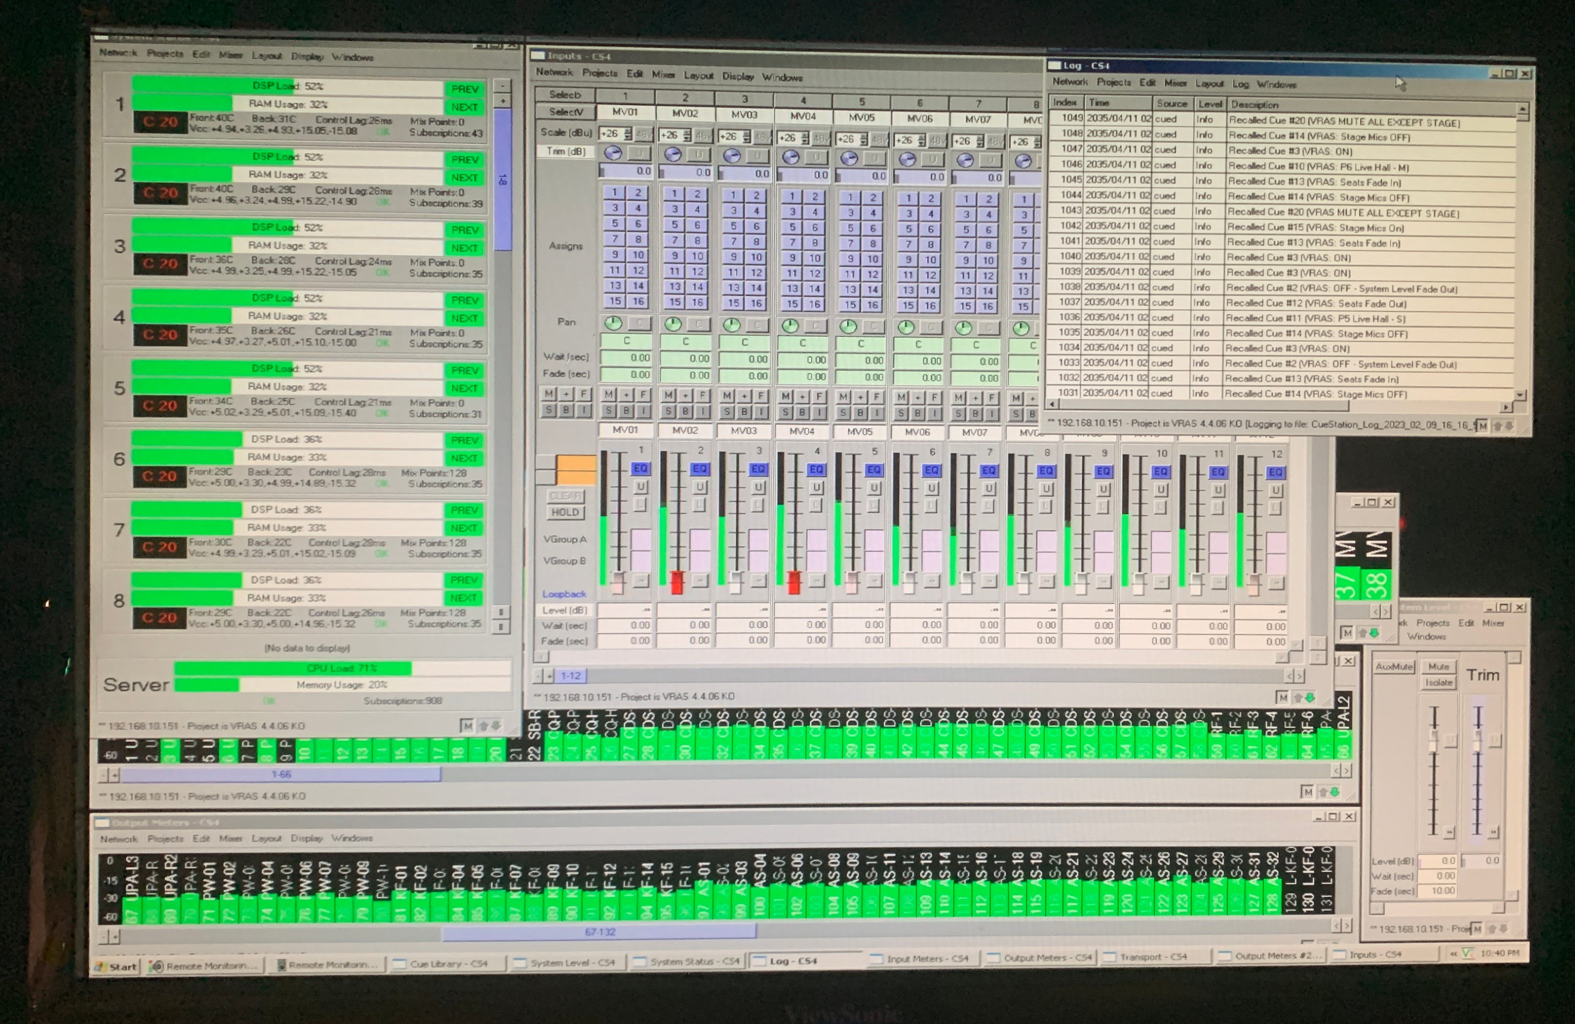
Task: Open the EQ for input channel 1
Action: tap(640, 469)
